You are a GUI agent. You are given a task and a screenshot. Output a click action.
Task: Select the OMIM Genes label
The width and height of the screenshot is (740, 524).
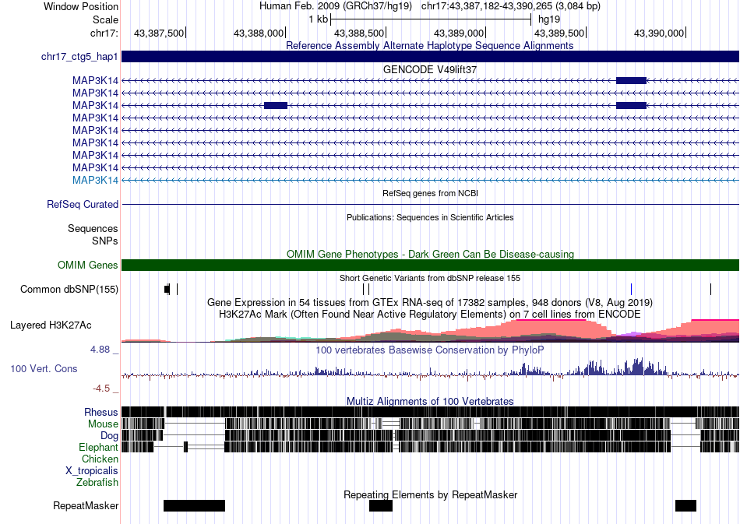click(88, 265)
